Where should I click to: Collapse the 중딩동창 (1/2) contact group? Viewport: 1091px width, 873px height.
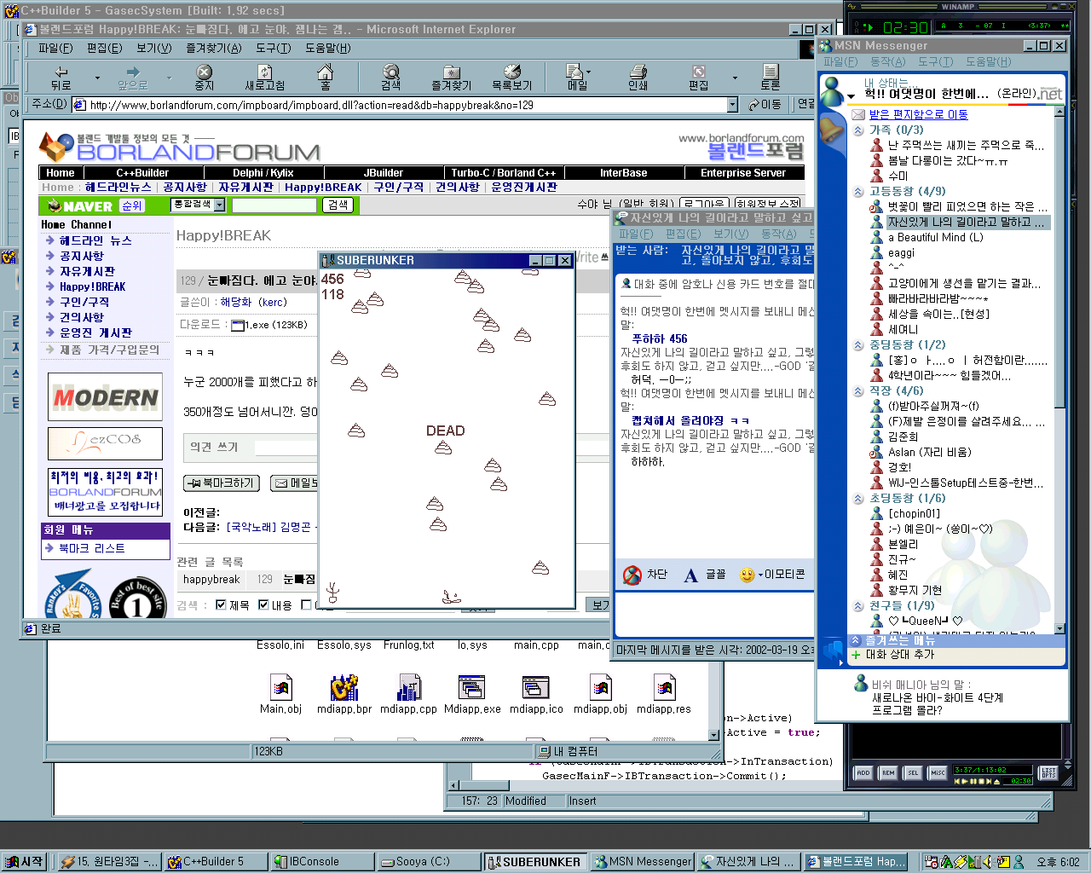[858, 345]
